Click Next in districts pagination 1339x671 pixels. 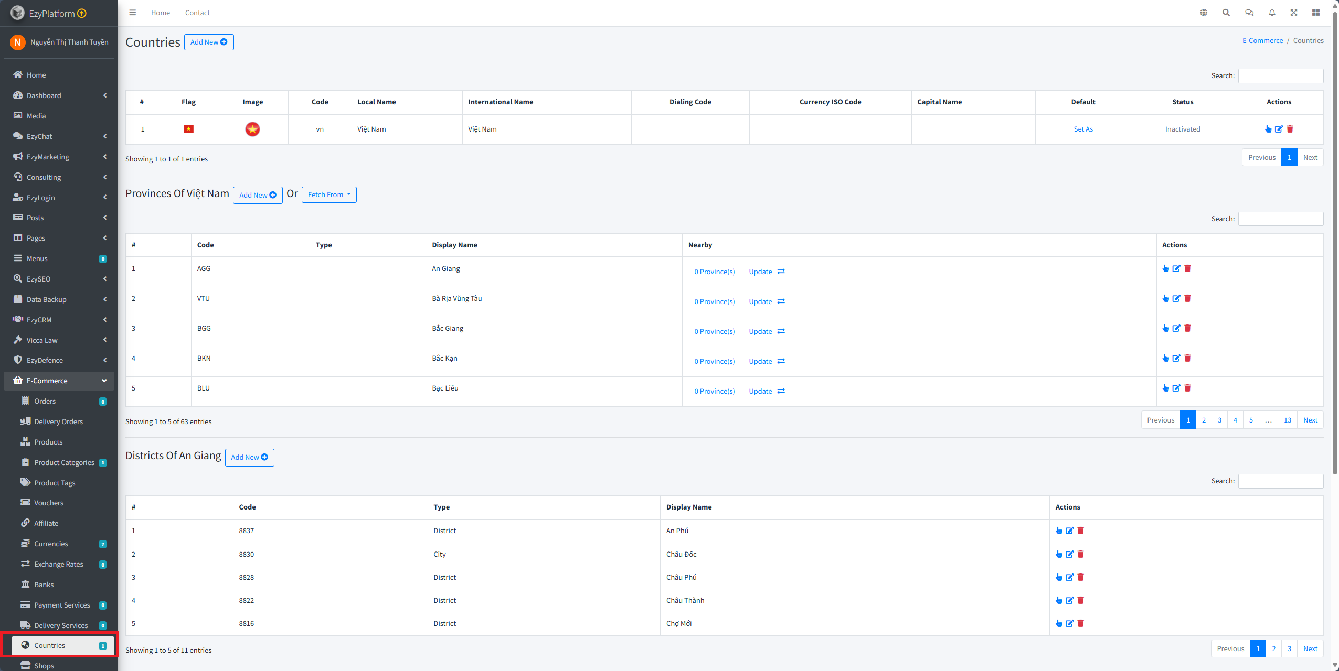coord(1310,648)
